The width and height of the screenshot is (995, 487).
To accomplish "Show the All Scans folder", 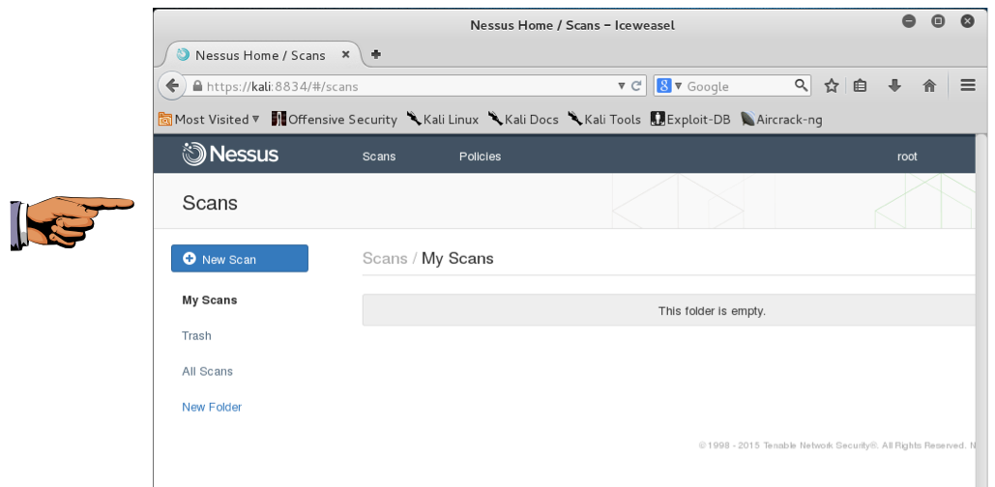I will (x=208, y=372).
